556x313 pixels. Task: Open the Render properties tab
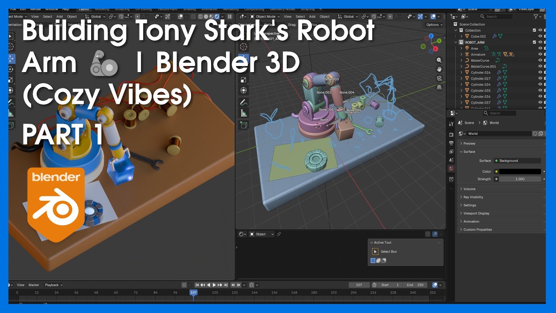tap(451, 134)
